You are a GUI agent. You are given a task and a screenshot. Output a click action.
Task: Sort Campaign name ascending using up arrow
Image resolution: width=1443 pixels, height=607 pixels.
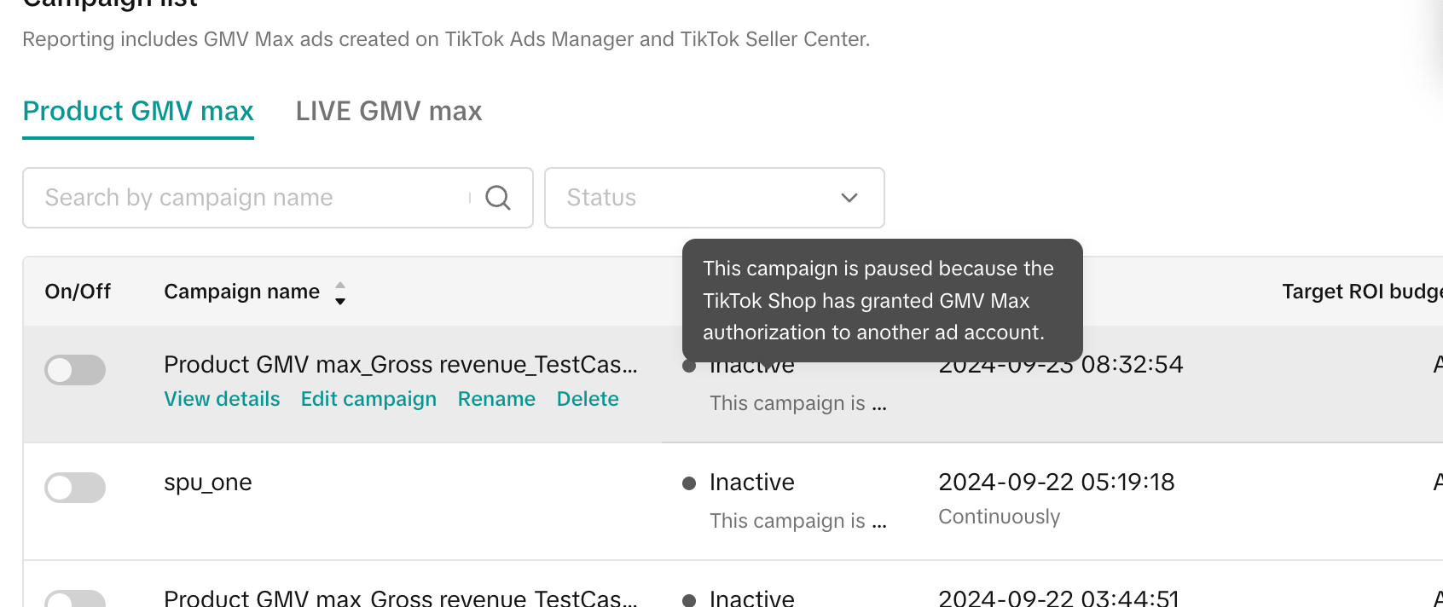[x=340, y=285]
